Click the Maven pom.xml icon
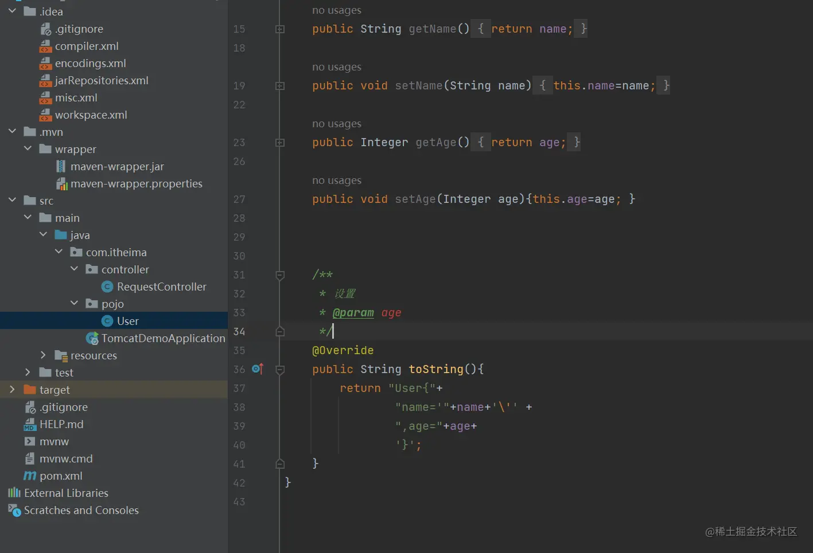813x553 pixels. (30, 476)
